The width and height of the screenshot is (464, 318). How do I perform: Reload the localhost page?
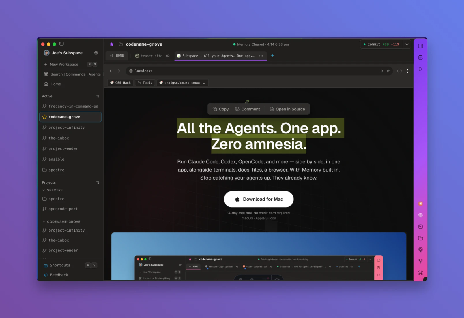[382, 71]
